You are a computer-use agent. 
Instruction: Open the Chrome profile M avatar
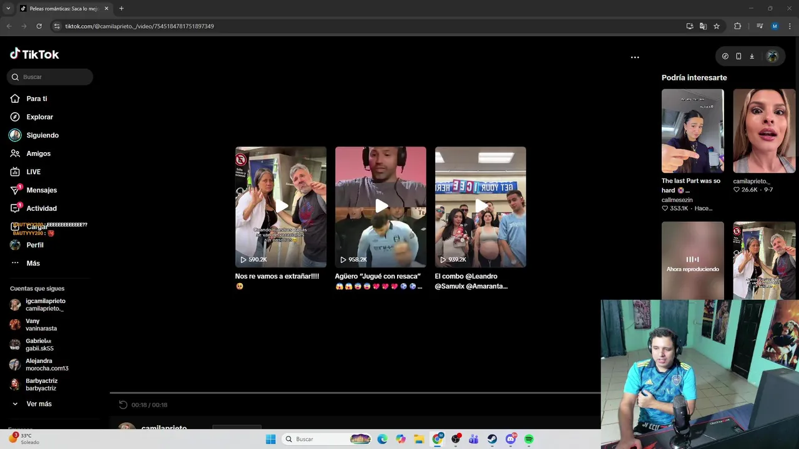775,26
